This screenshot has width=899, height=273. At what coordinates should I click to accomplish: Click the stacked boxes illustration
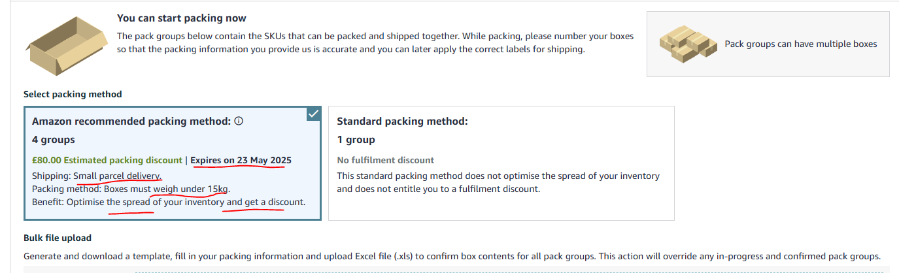pyautogui.click(x=686, y=44)
